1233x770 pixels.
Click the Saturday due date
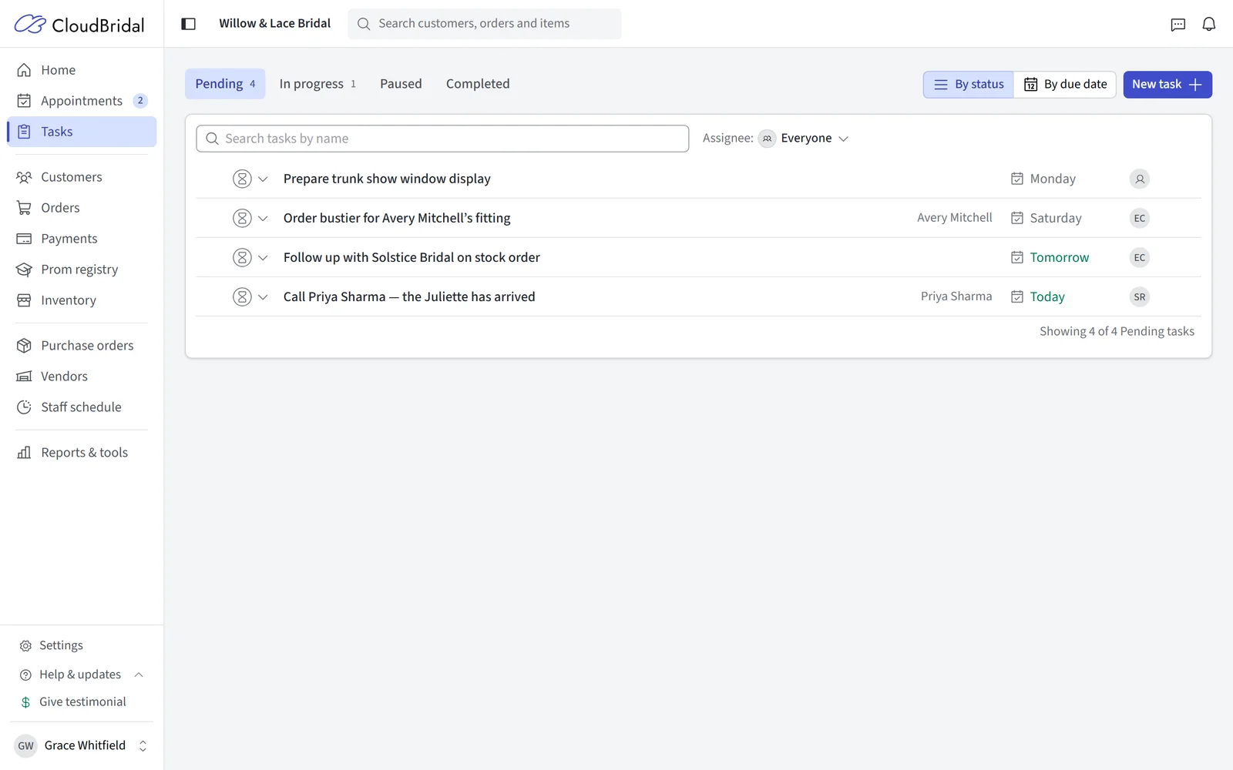coord(1047,218)
